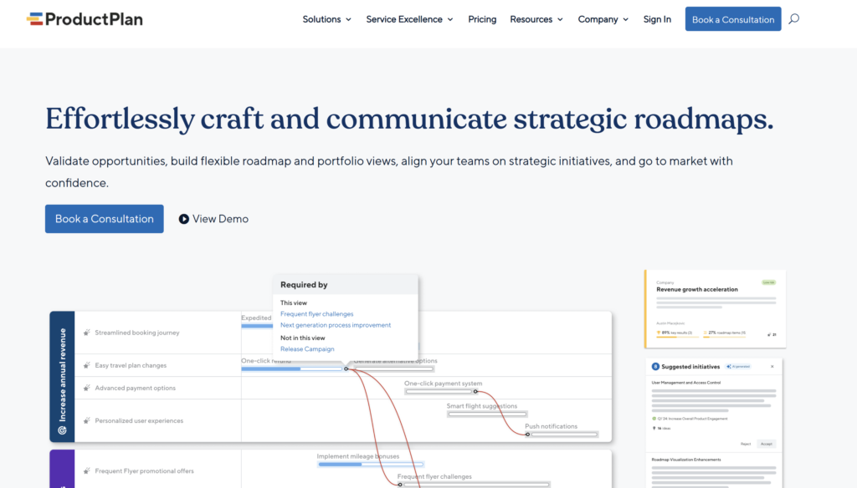Expand the Service Excellence dropdown
The image size is (857, 488).
pos(409,19)
